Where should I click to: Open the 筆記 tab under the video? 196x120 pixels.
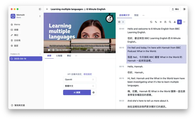pyautogui.click(x=69, y=56)
